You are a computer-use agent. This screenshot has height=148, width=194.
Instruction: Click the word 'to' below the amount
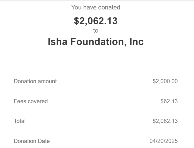tap(96, 31)
